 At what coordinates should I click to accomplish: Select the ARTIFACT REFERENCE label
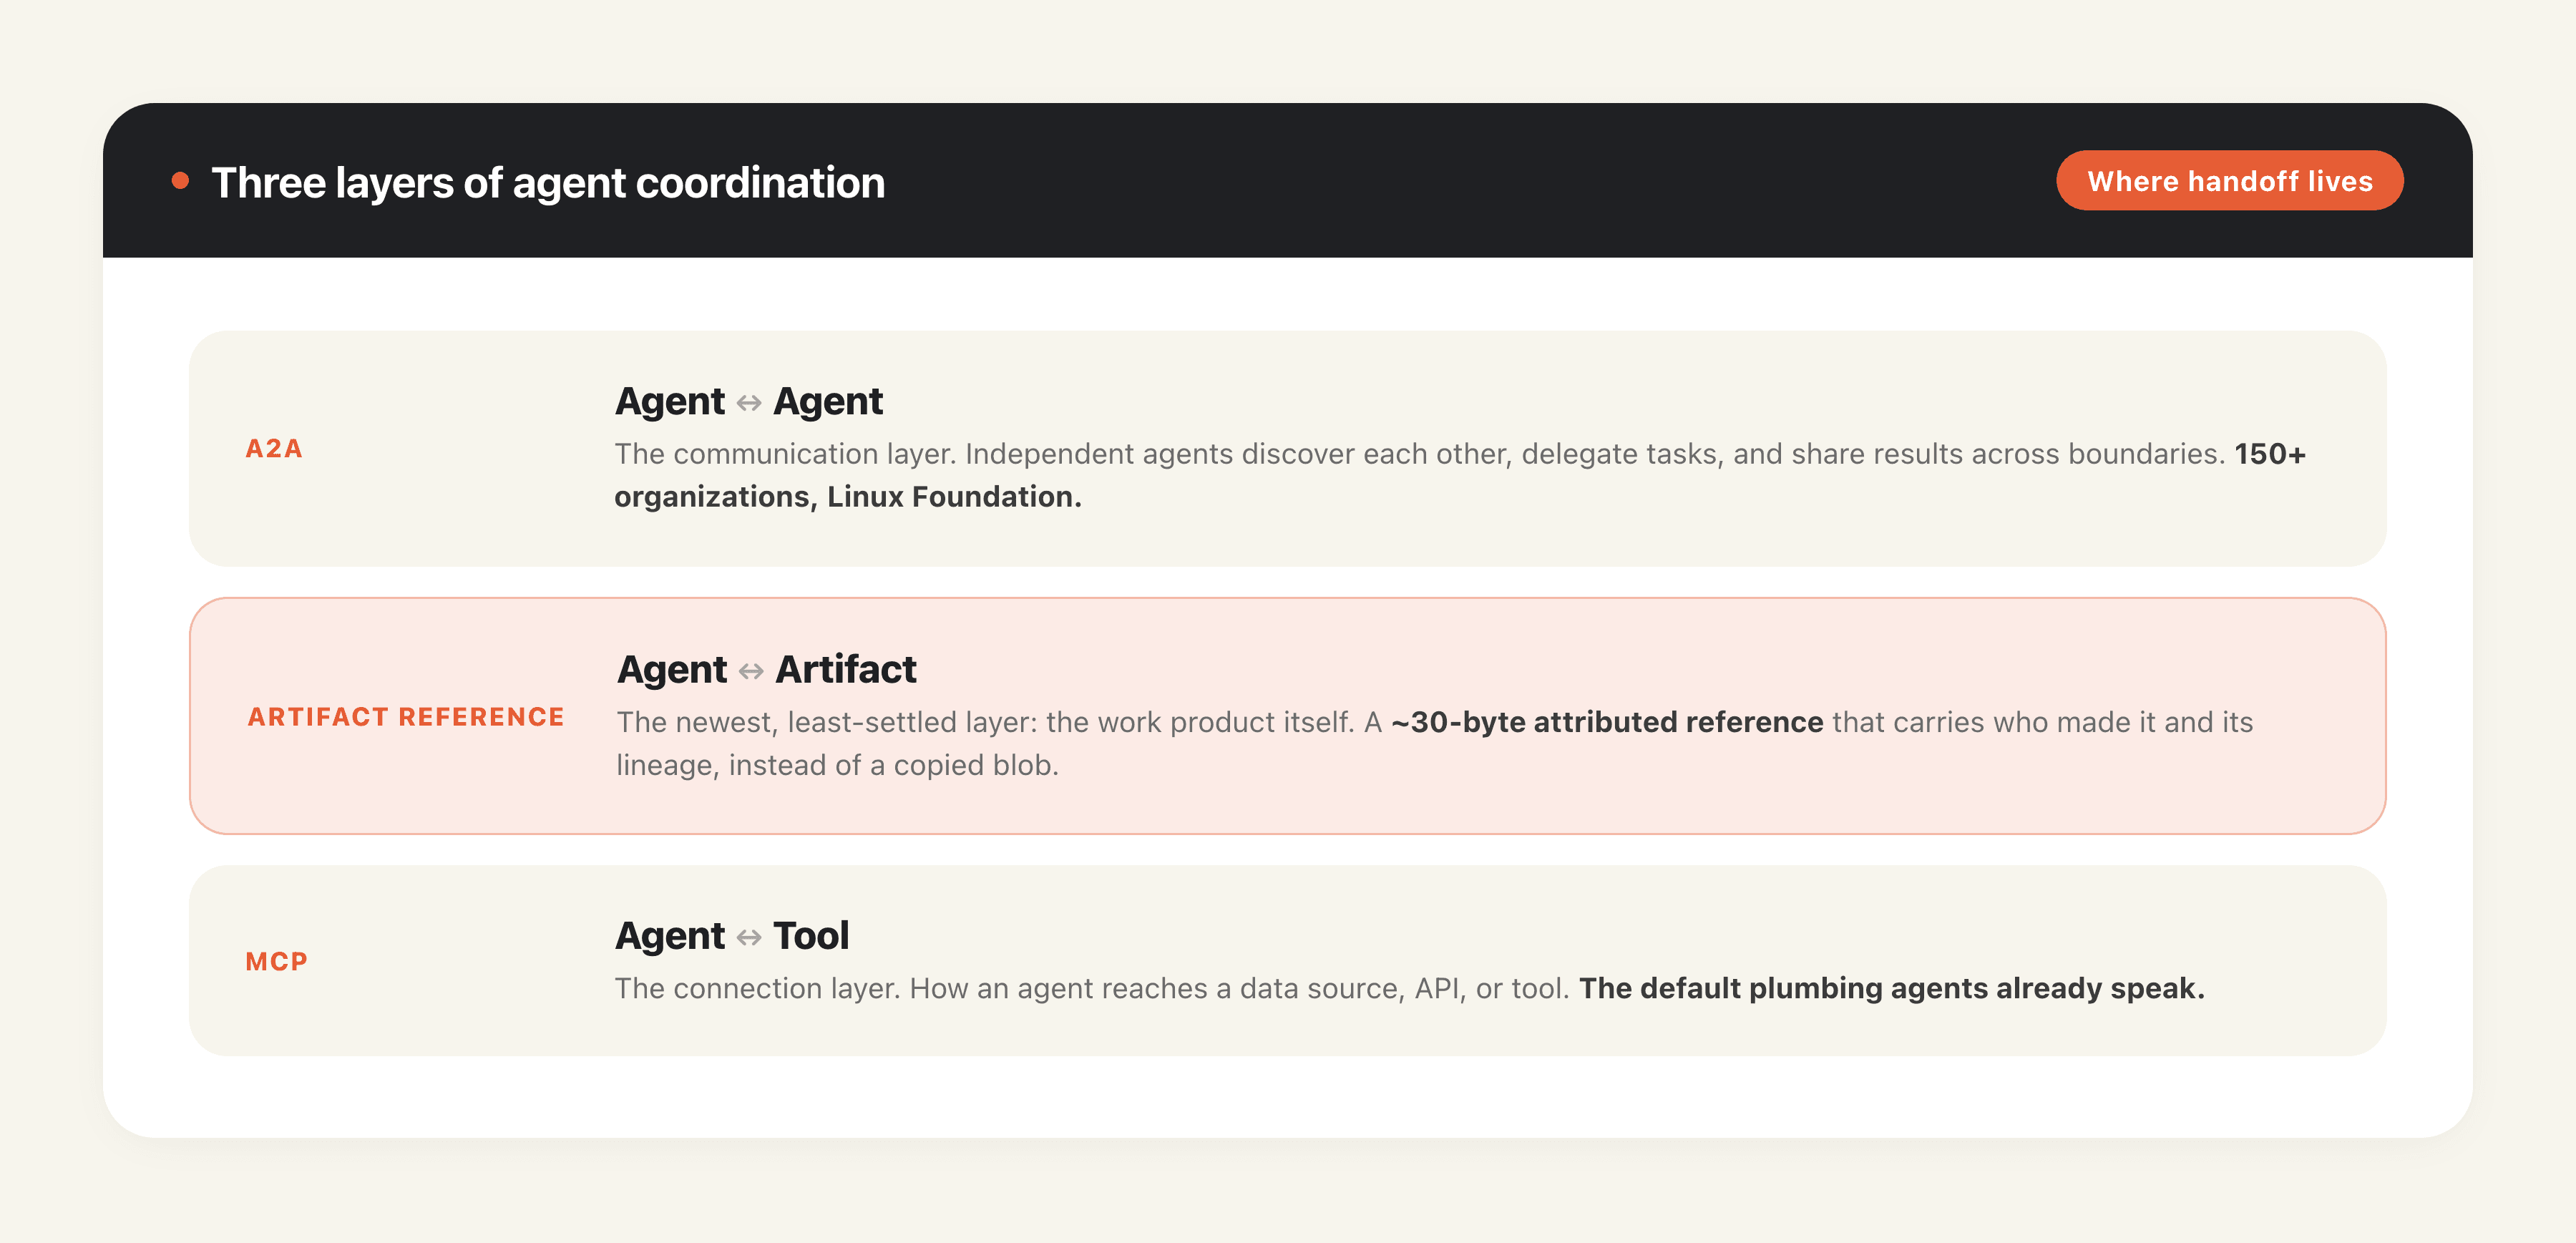(x=406, y=717)
